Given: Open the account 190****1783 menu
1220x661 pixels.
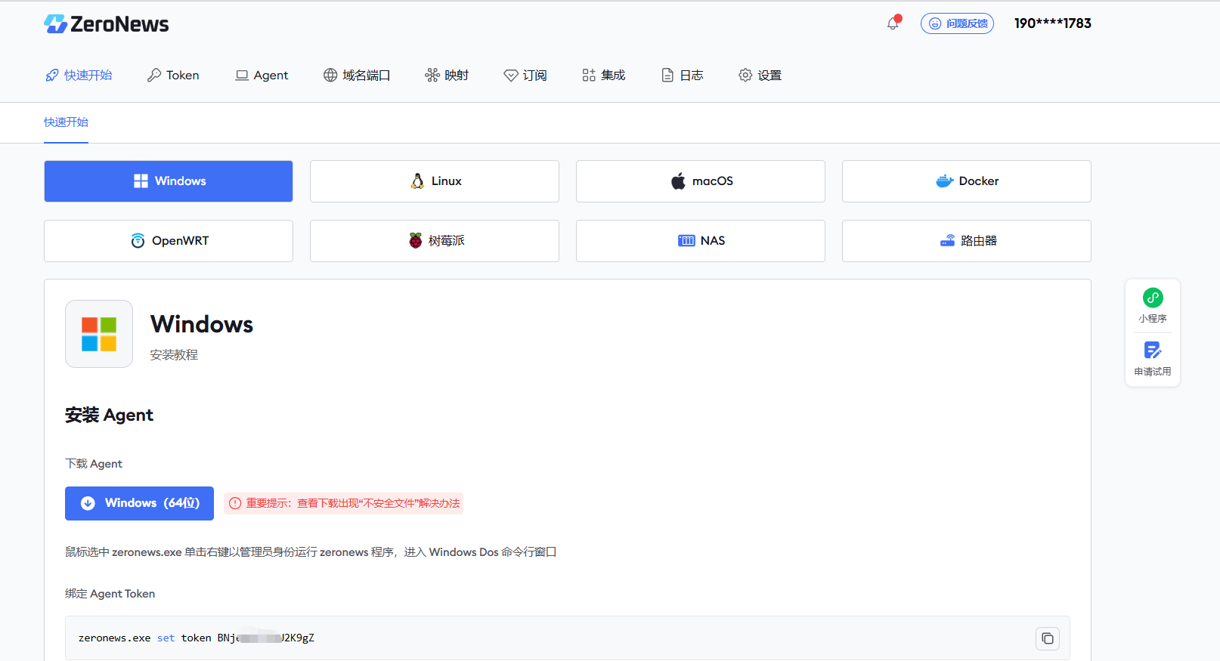Looking at the screenshot, I should coord(1052,23).
